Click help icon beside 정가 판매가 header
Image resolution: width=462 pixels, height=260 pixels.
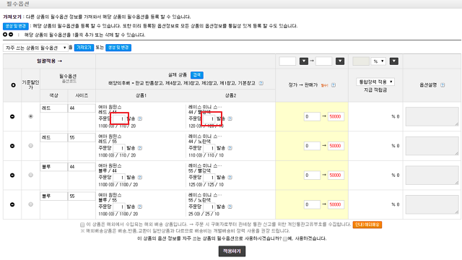pos(334,85)
